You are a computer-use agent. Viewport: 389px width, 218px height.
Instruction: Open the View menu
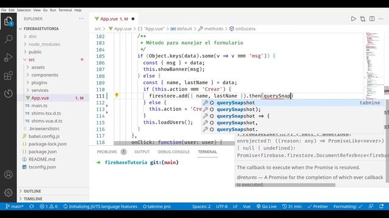coord(37,10)
